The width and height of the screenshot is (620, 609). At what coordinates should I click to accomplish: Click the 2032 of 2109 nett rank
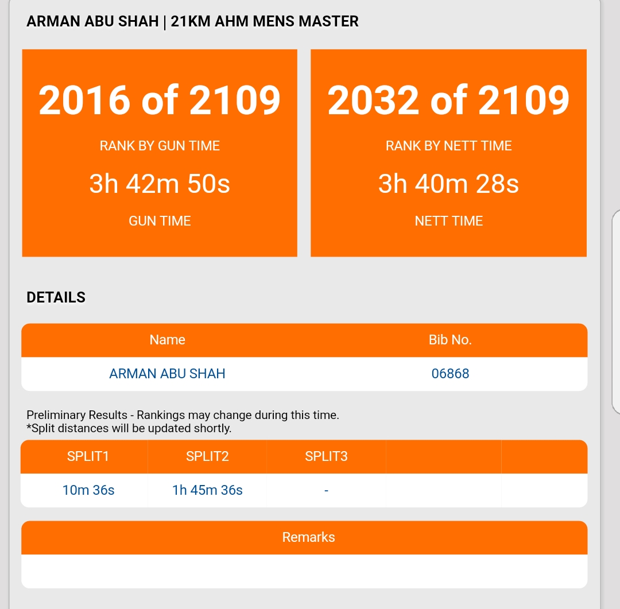(448, 100)
